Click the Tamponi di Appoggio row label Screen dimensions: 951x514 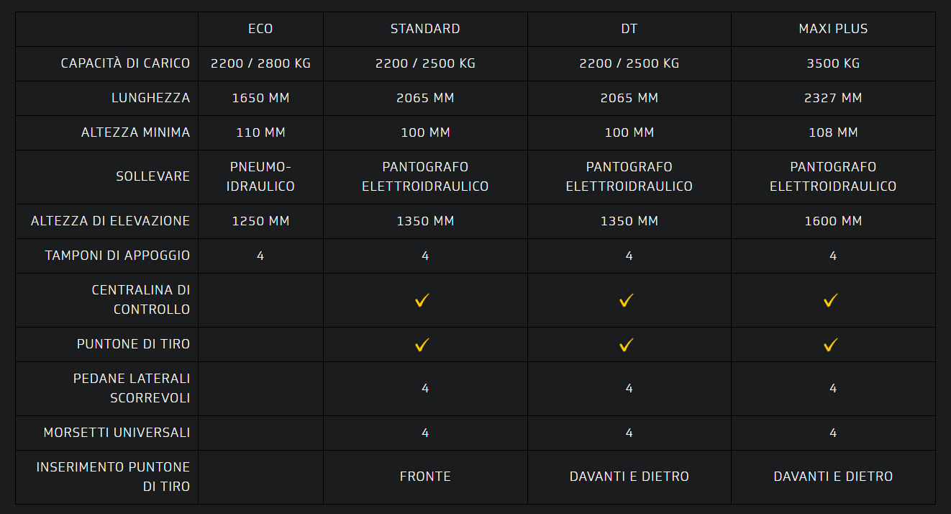(x=117, y=256)
